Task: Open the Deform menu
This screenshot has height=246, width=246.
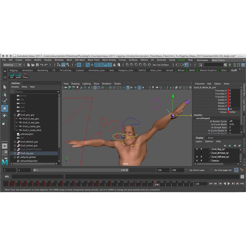Action: [144, 60]
